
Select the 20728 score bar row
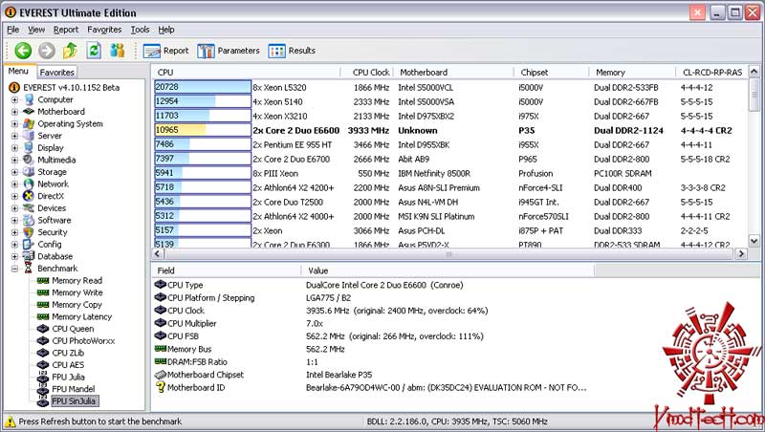point(203,87)
